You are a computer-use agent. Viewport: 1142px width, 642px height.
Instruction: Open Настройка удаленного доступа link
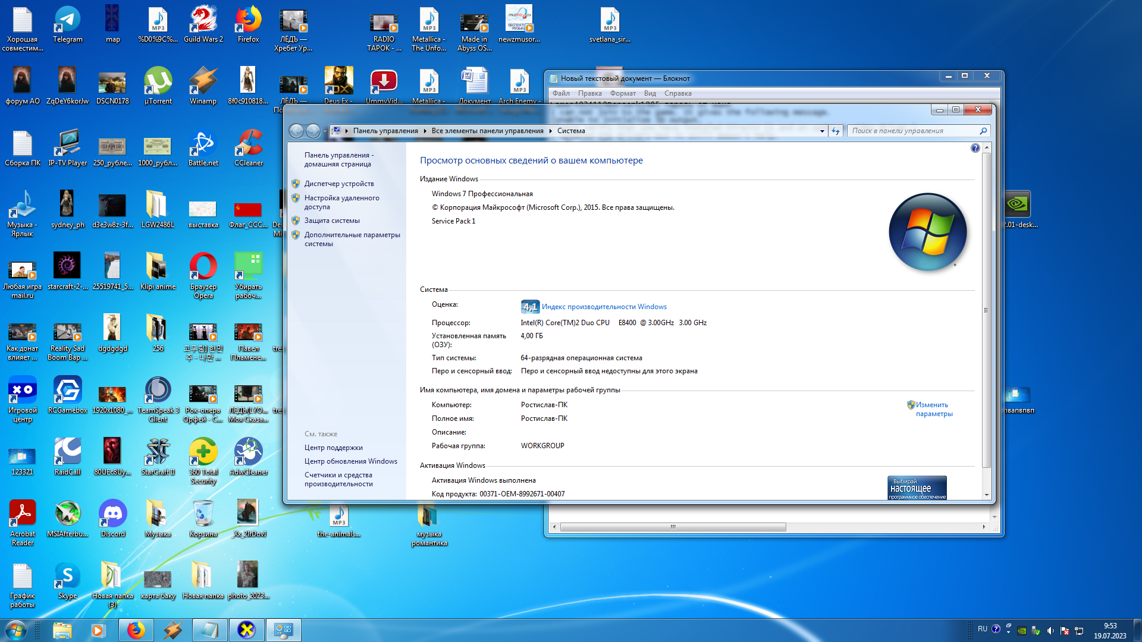(x=342, y=202)
